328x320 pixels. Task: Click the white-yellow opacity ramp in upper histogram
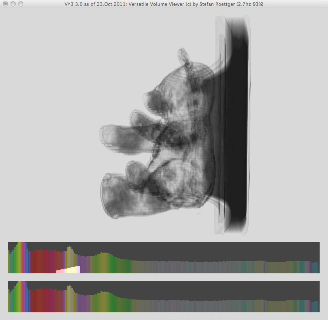click(68, 270)
